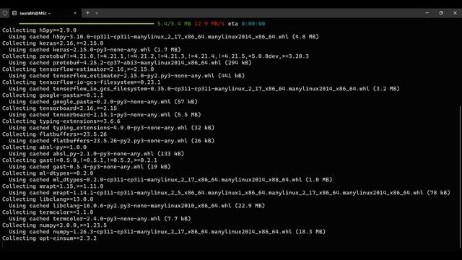Open a new tab with the plus button
The height and width of the screenshot is (260, 462).
(87, 13)
